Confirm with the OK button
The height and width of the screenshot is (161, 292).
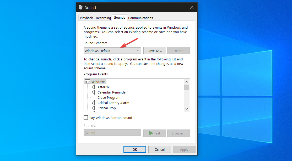(135, 149)
